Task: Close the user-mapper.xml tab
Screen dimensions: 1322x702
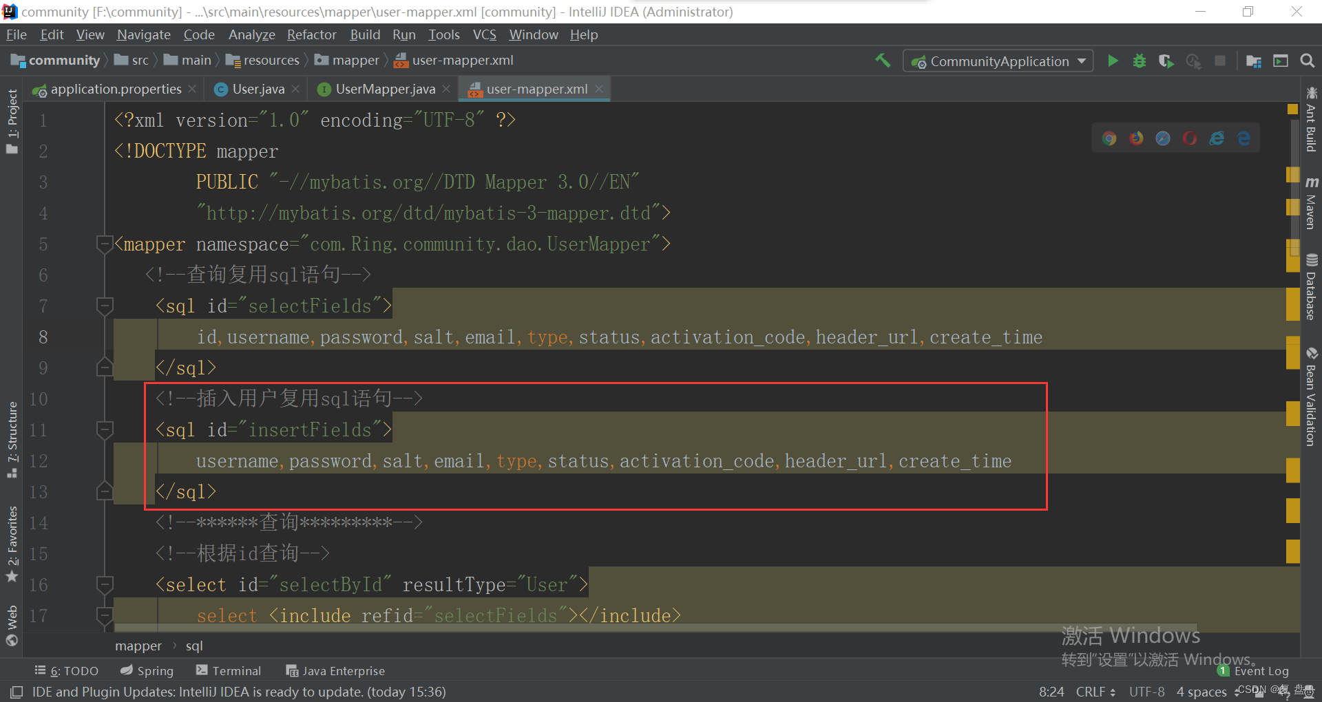Action: [x=599, y=89]
